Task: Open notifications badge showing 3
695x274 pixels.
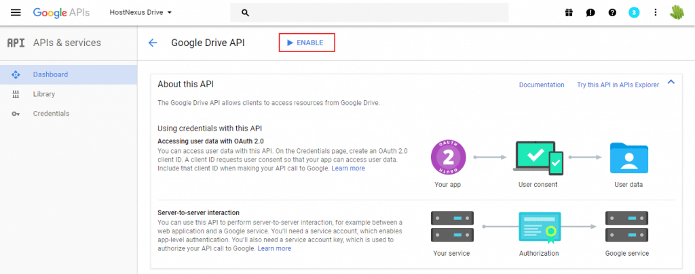Action: pyautogui.click(x=634, y=12)
